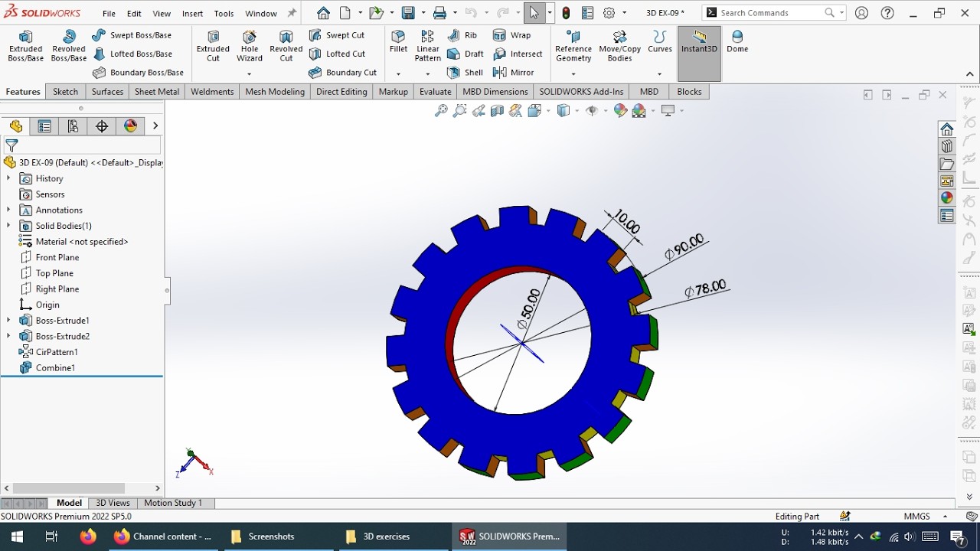Open the Fillet dropdown arrow

(398, 74)
